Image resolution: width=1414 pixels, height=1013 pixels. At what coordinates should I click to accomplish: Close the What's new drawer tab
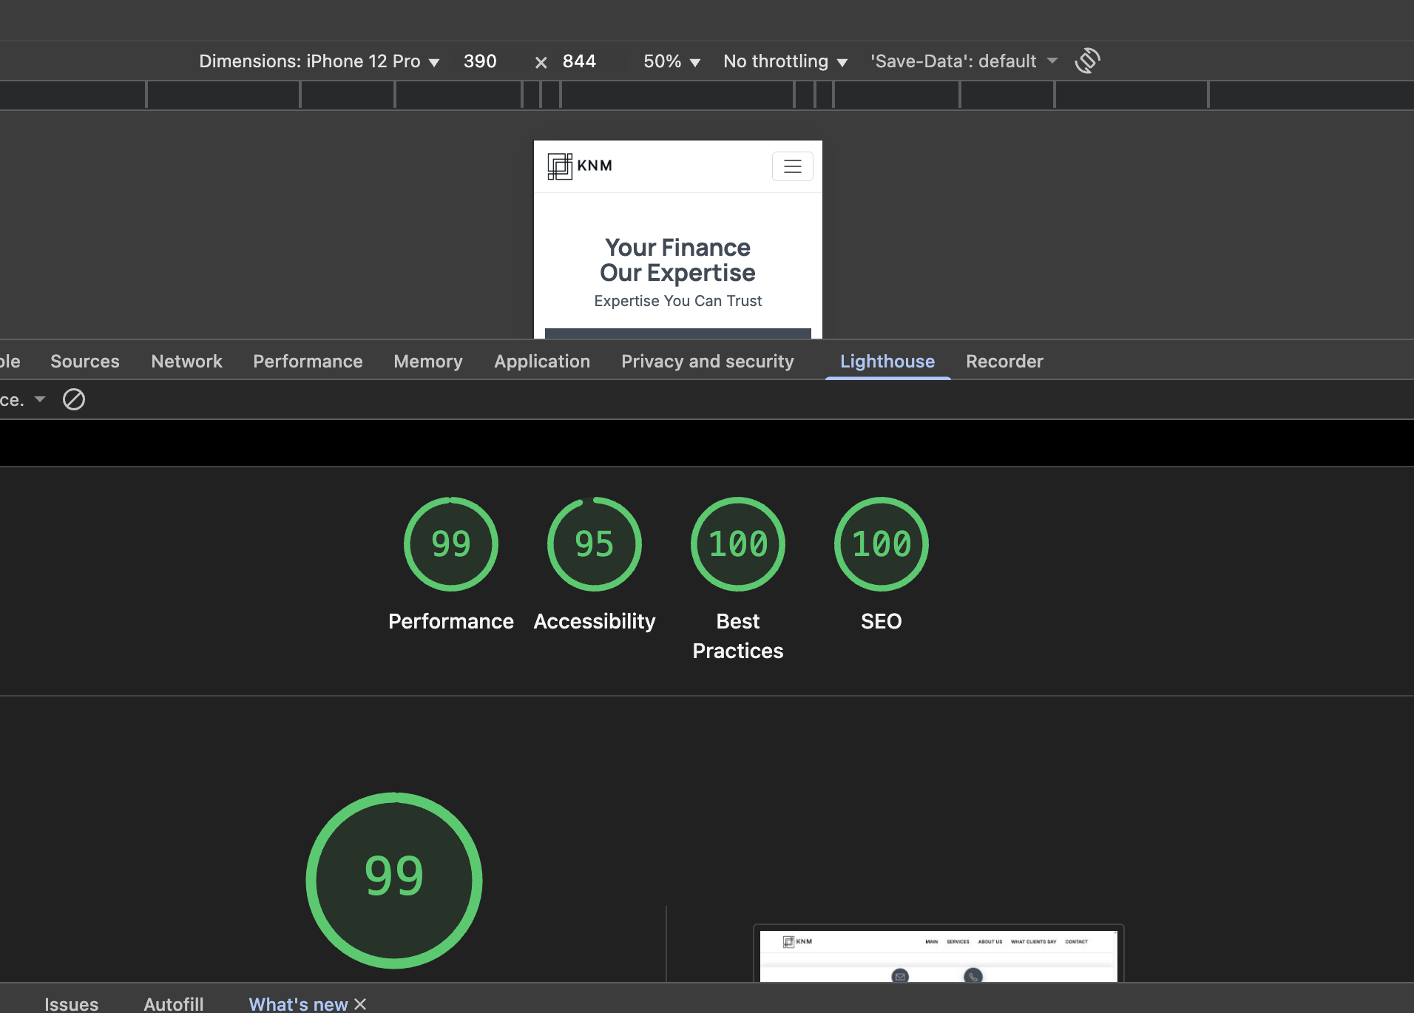tap(361, 1003)
